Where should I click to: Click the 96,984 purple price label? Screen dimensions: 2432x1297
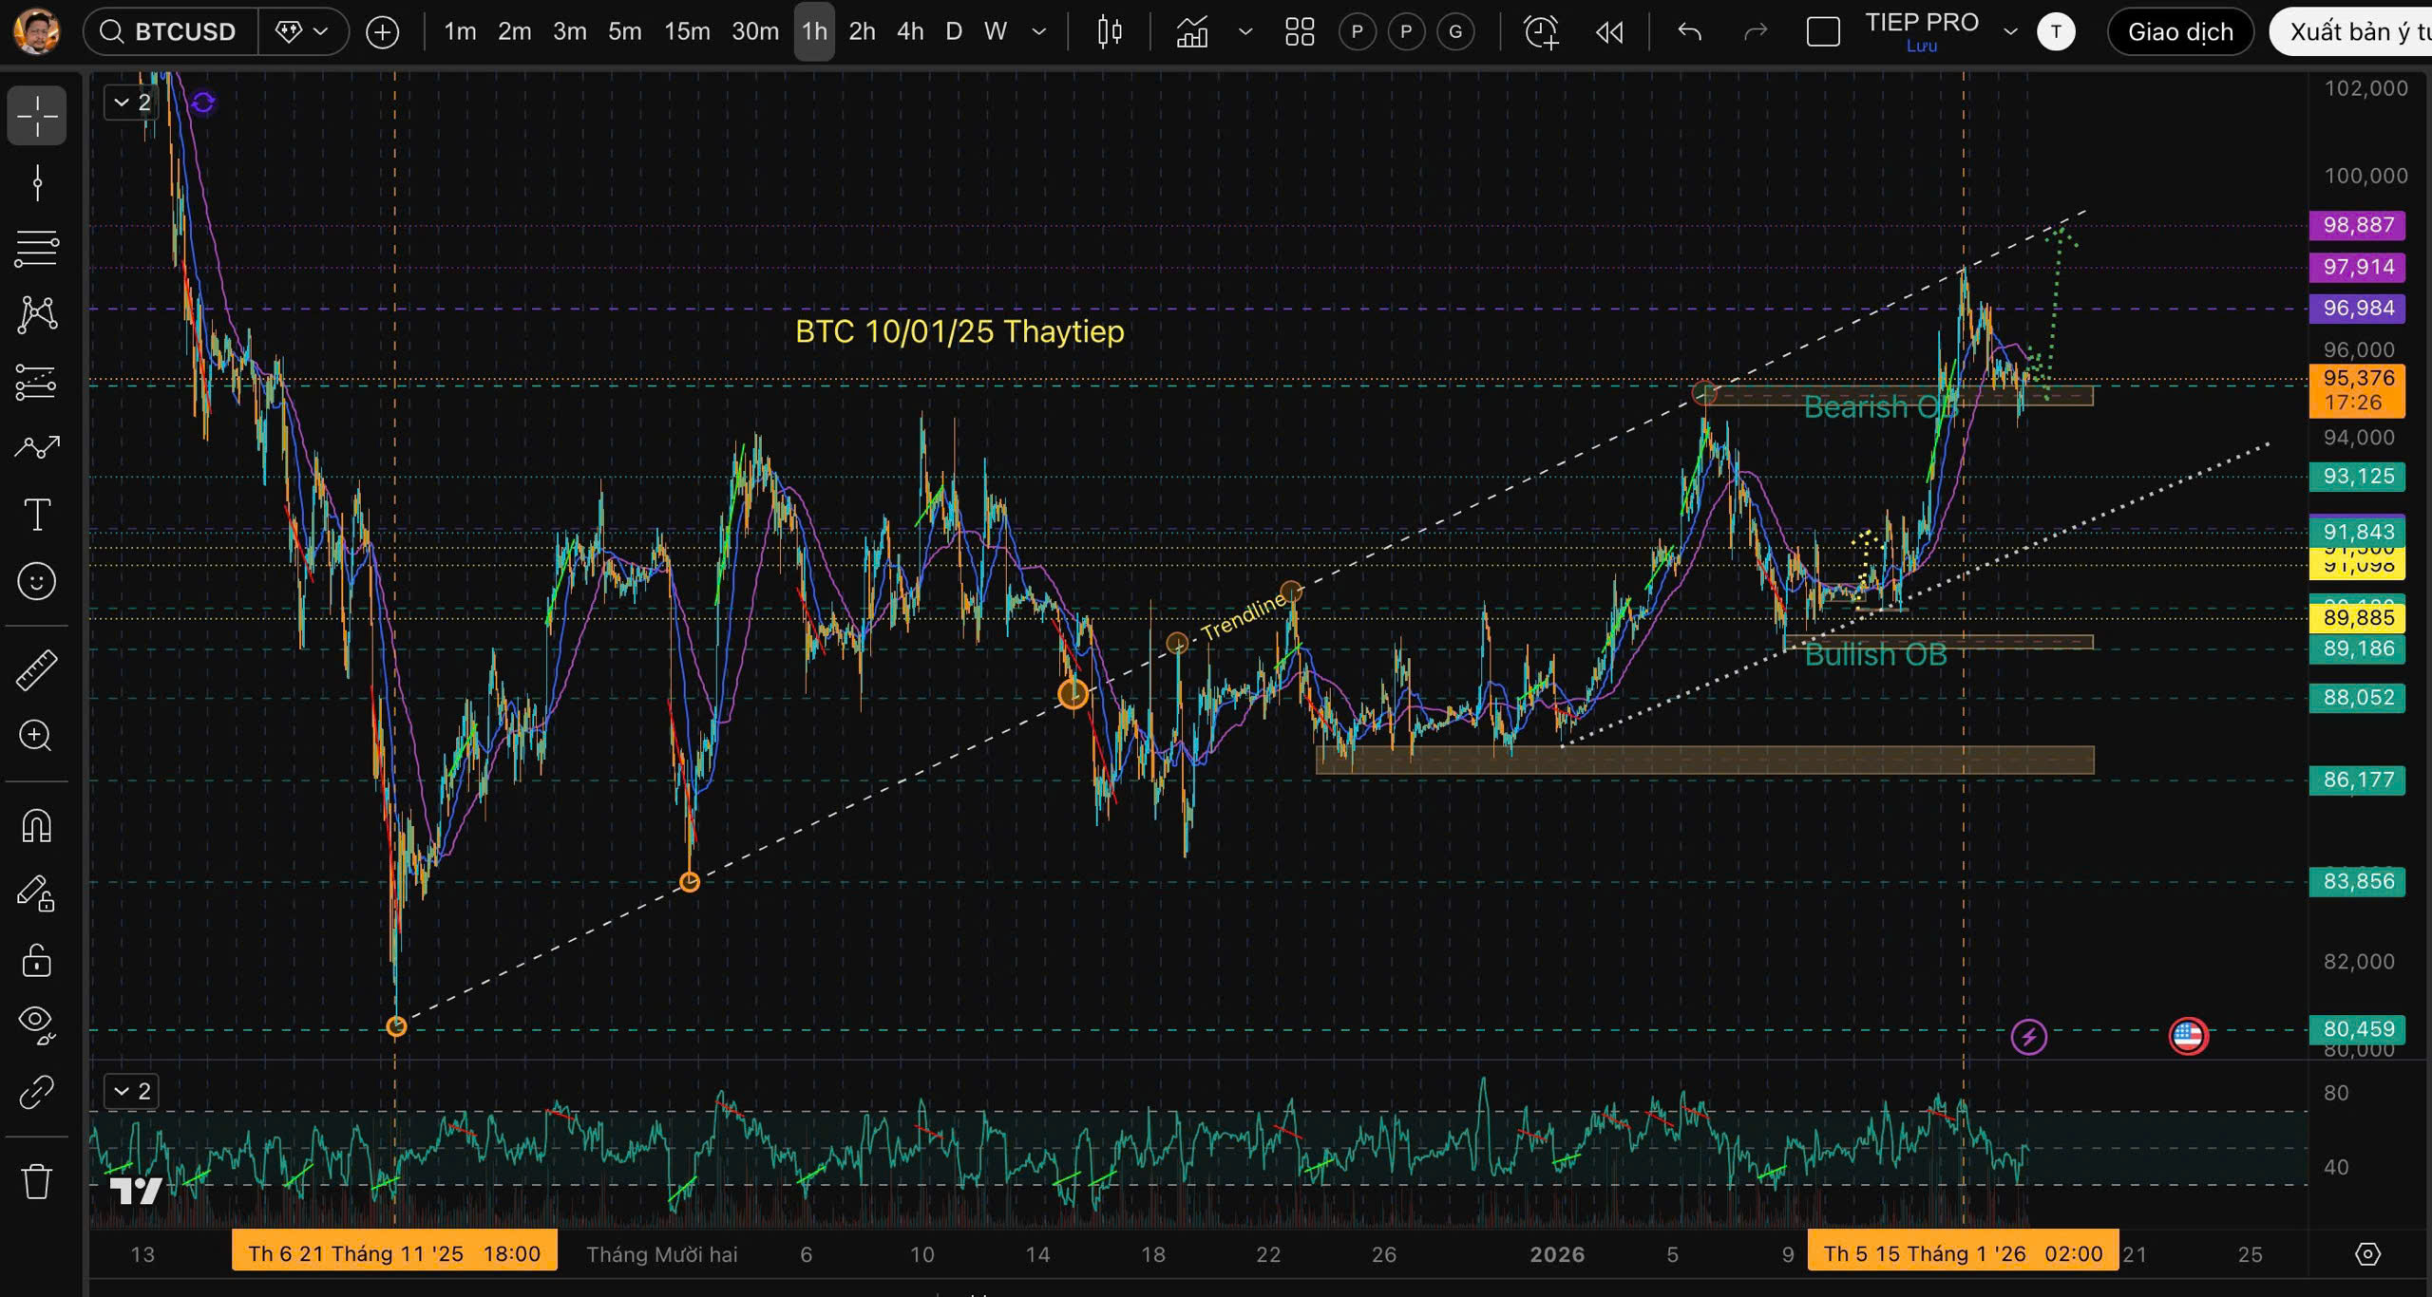pyautogui.click(x=2357, y=309)
